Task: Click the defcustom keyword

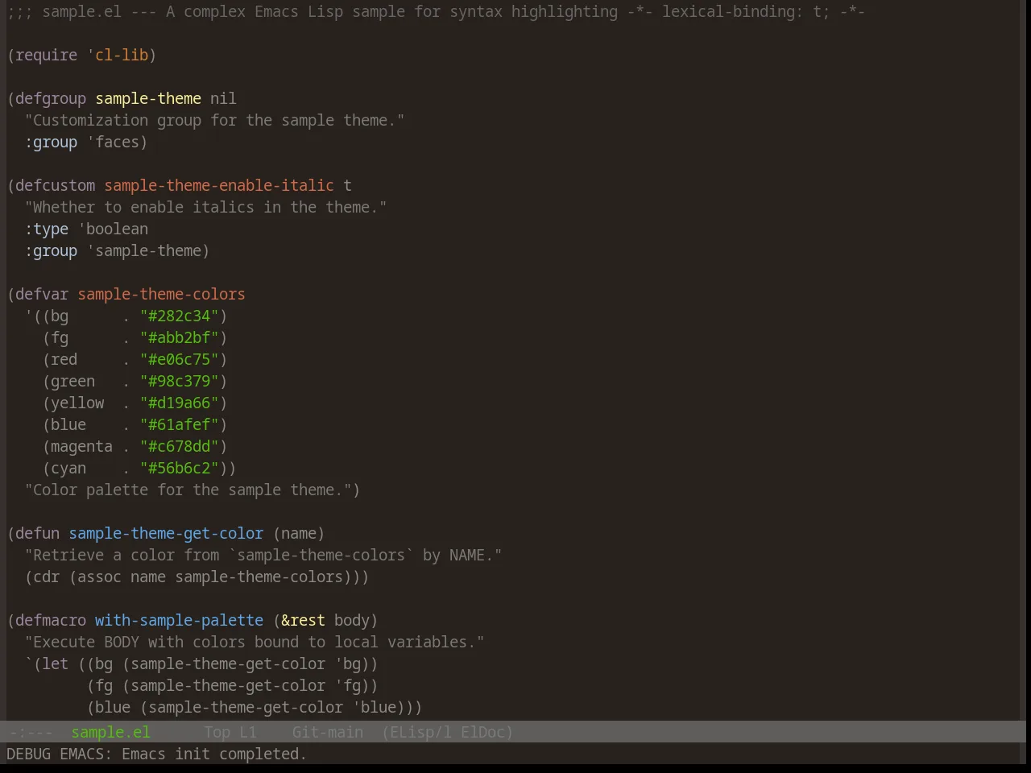Action: 55,185
